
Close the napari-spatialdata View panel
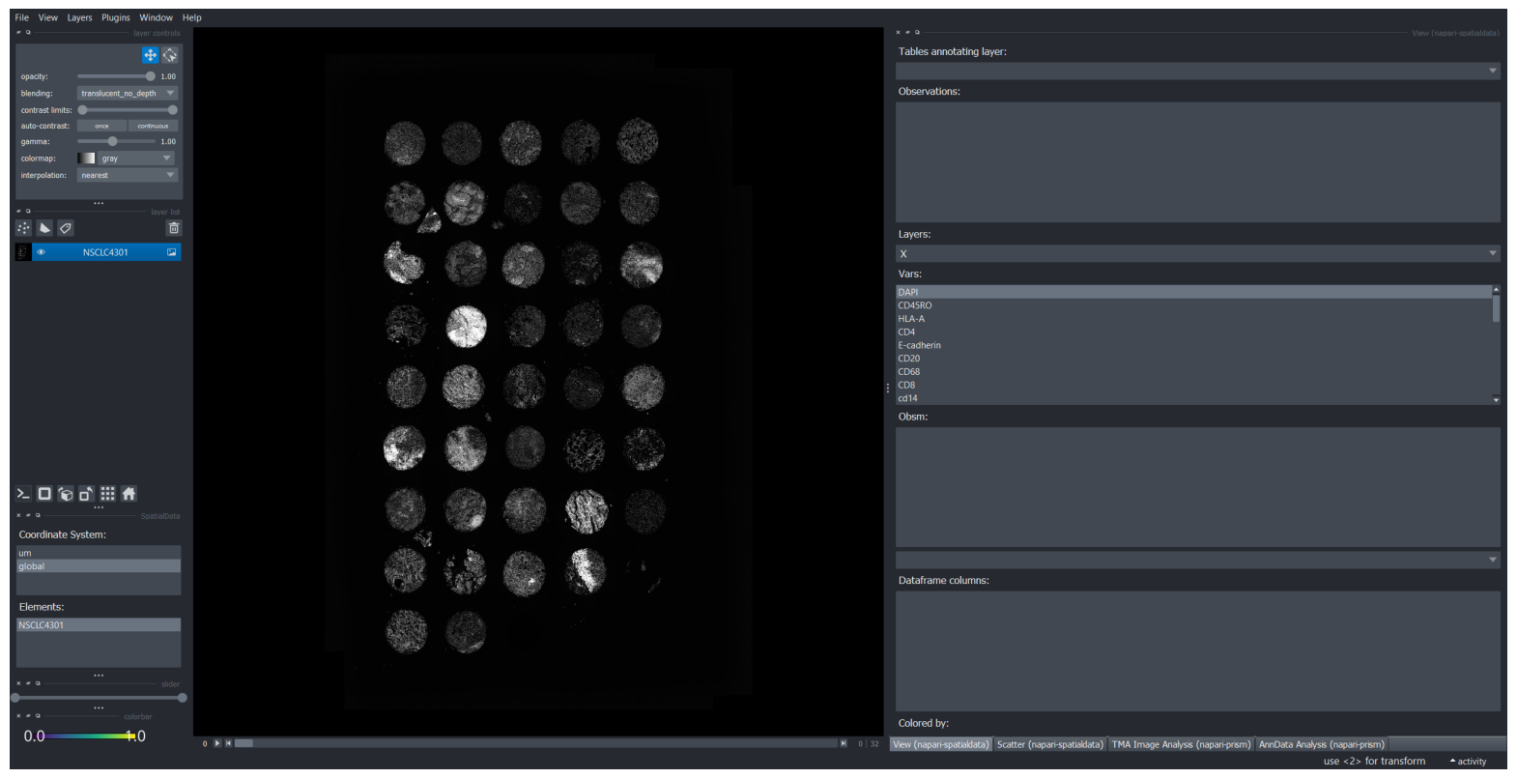coord(898,32)
